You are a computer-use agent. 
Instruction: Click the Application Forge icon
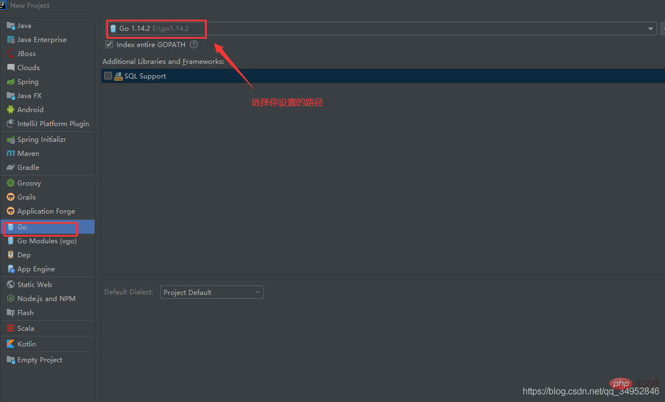coord(11,211)
